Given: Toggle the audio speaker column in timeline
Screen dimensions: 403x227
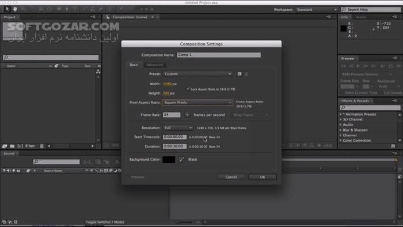Looking at the screenshot, I should tap(8, 171).
